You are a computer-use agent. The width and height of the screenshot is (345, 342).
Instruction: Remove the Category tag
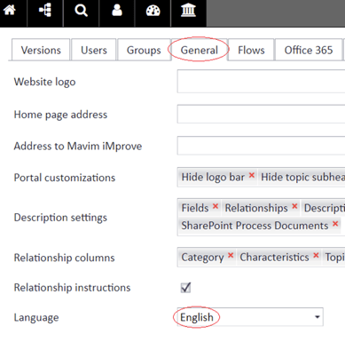pyautogui.click(x=231, y=255)
